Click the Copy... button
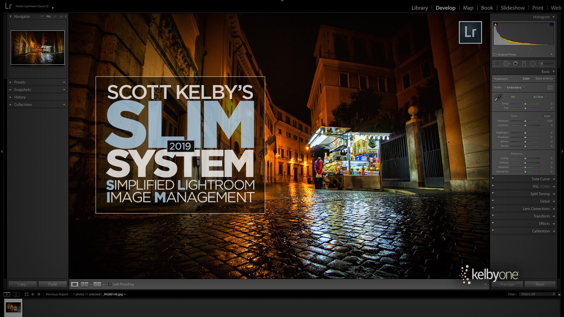The height and width of the screenshot is (317, 564). (x=23, y=284)
